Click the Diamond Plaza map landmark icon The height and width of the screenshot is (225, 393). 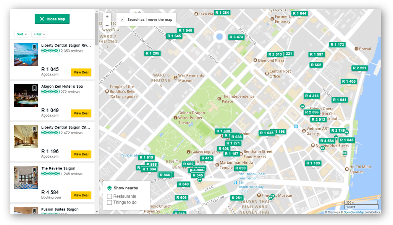pyautogui.click(x=255, y=60)
